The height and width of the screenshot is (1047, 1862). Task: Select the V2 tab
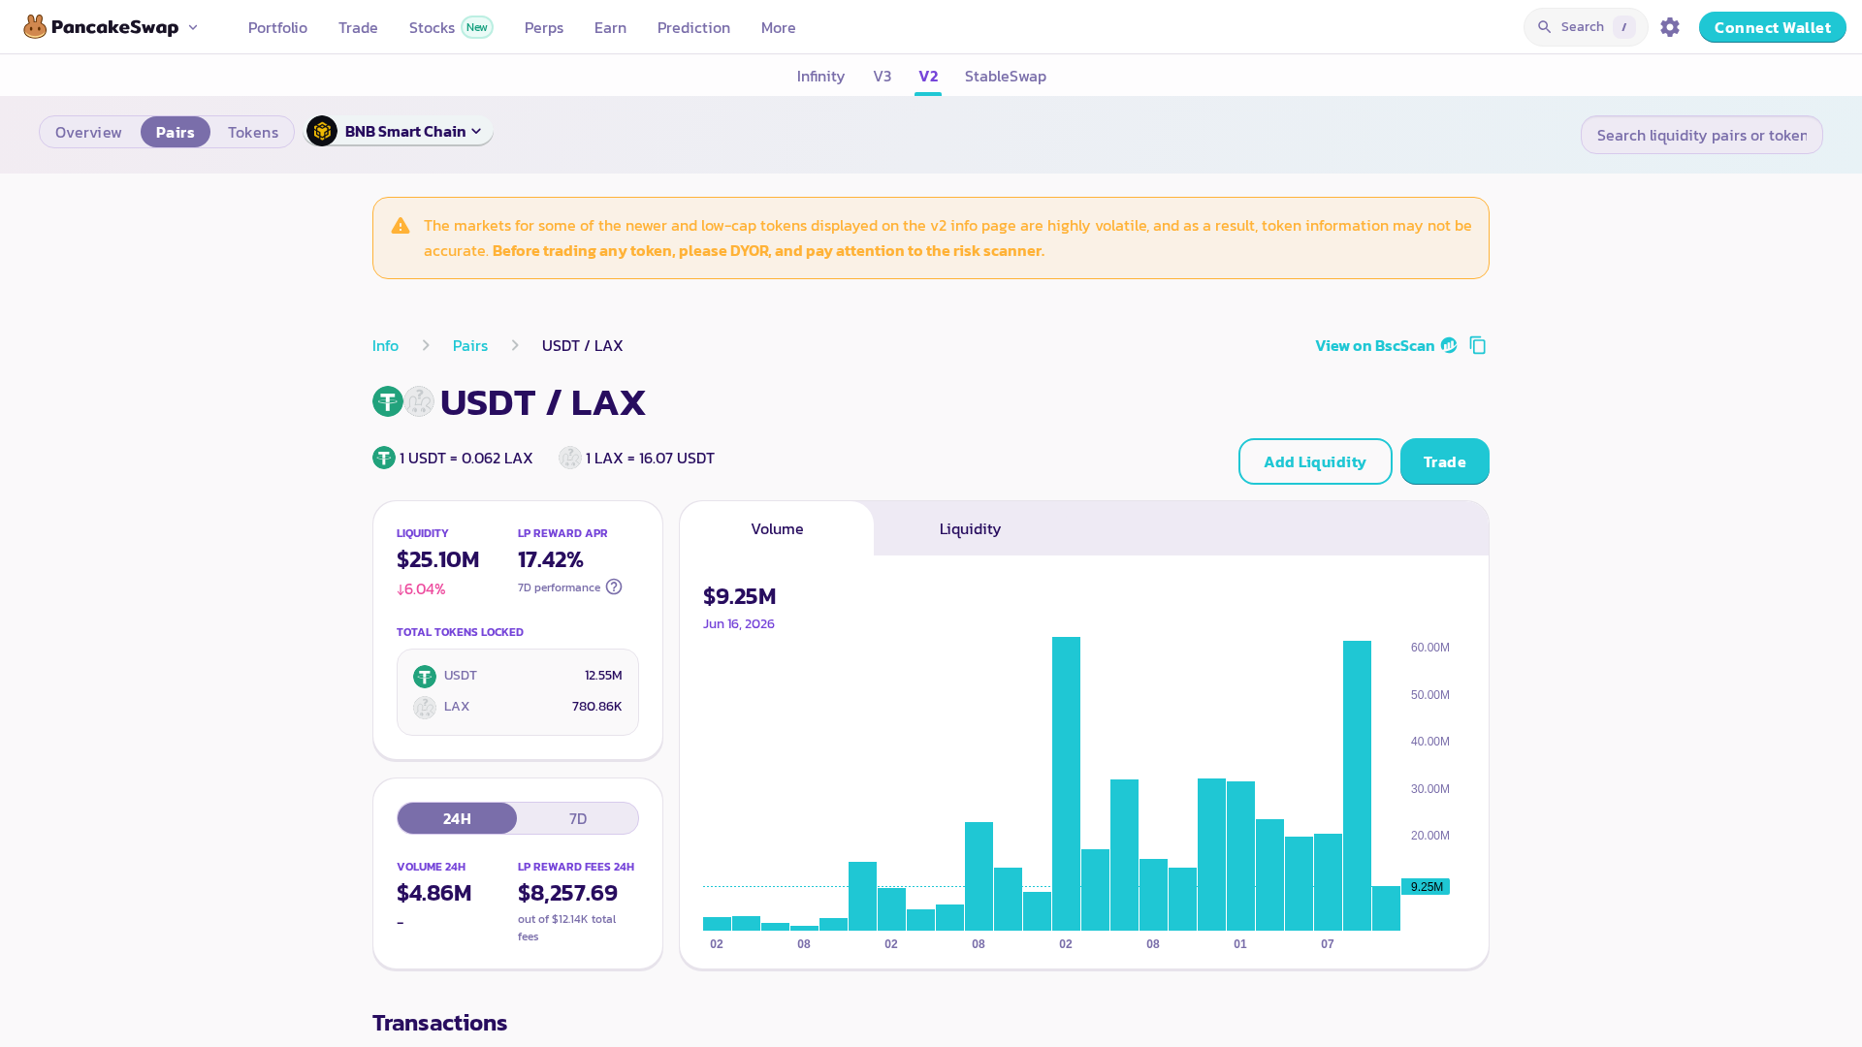tap(928, 76)
